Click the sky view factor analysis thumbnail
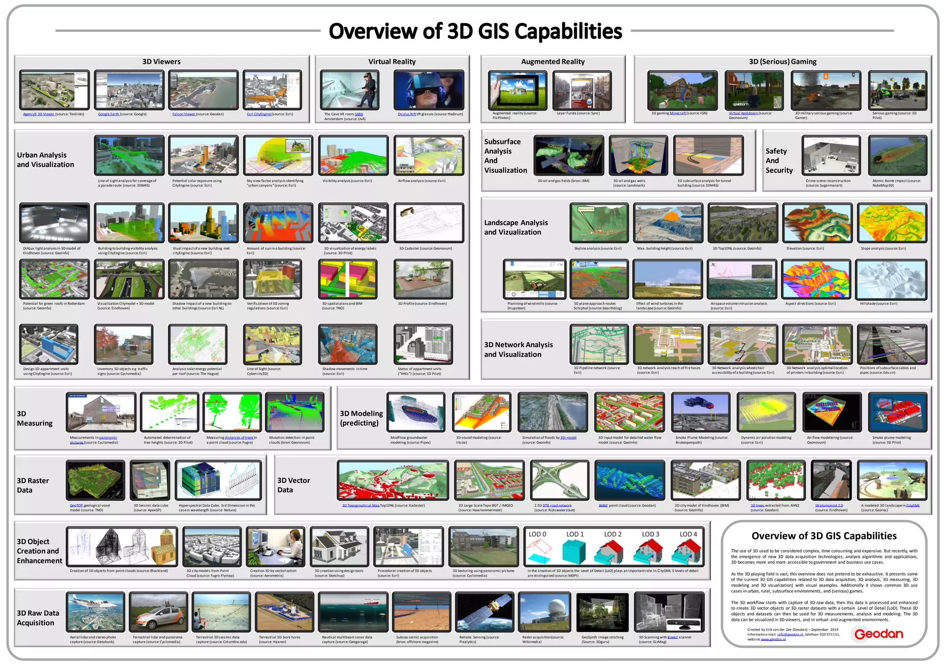 278,155
